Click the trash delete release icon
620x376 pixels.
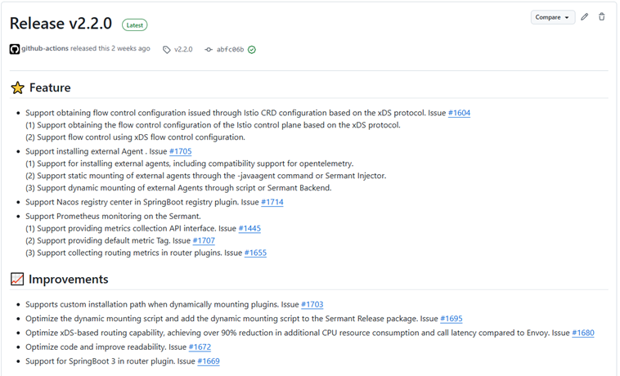point(602,17)
